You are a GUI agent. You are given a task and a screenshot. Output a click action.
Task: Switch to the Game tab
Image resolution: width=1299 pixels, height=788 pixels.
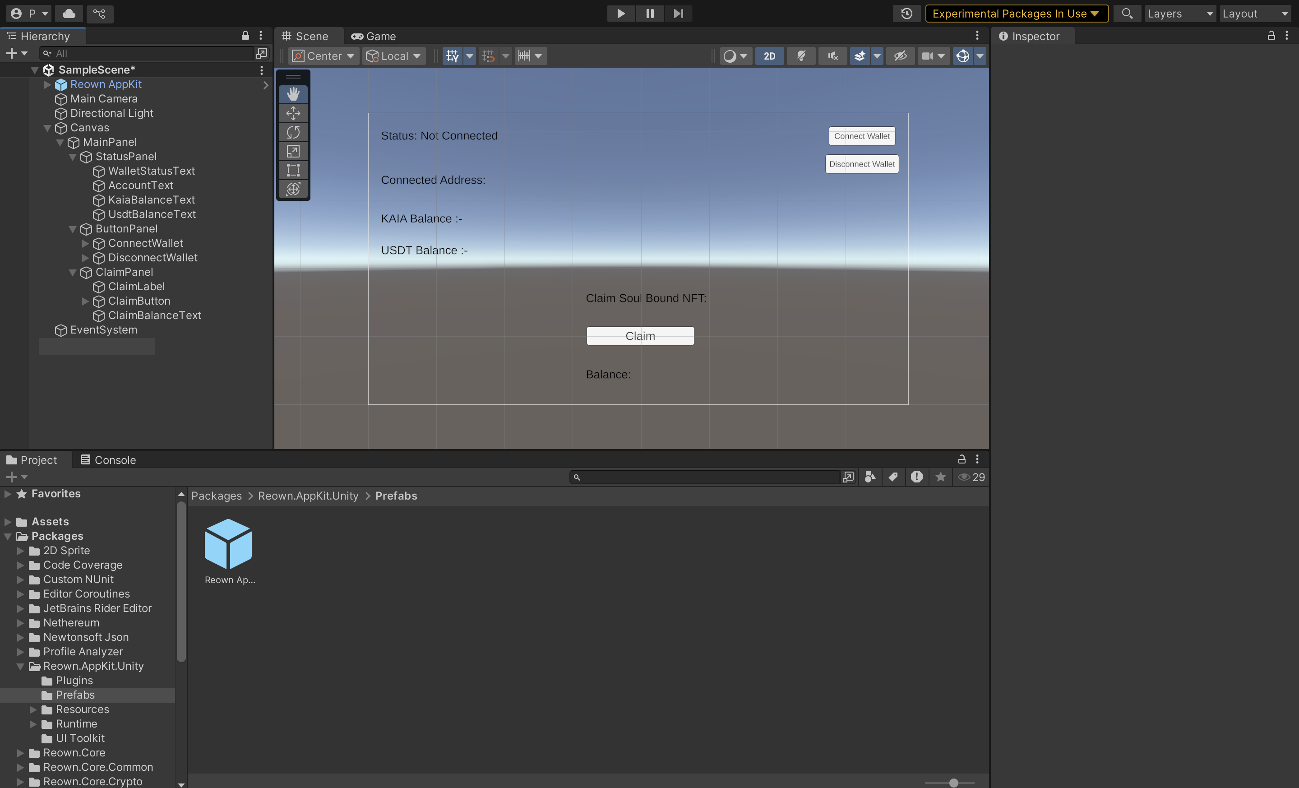tap(374, 37)
